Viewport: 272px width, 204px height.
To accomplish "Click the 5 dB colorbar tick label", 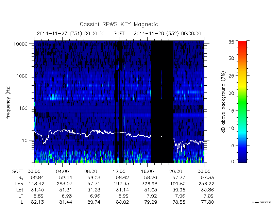I will (233, 146).
